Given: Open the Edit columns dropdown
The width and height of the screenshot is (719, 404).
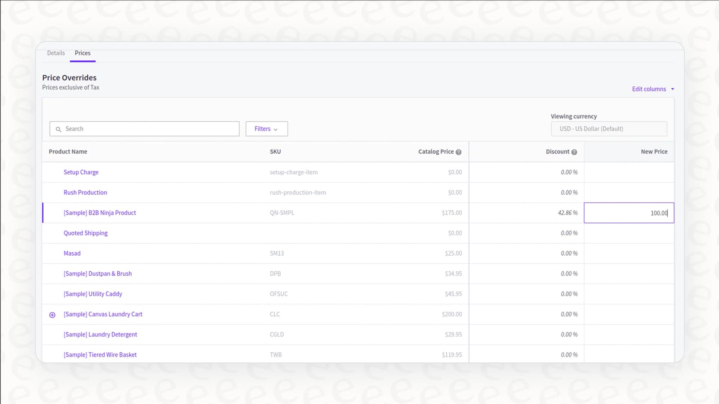Looking at the screenshot, I should pos(653,89).
